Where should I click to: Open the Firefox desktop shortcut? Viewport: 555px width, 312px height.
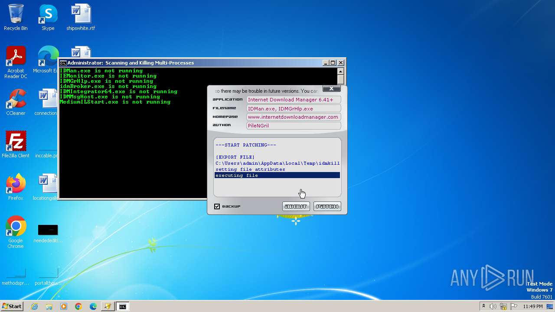click(x=16, y=187)
